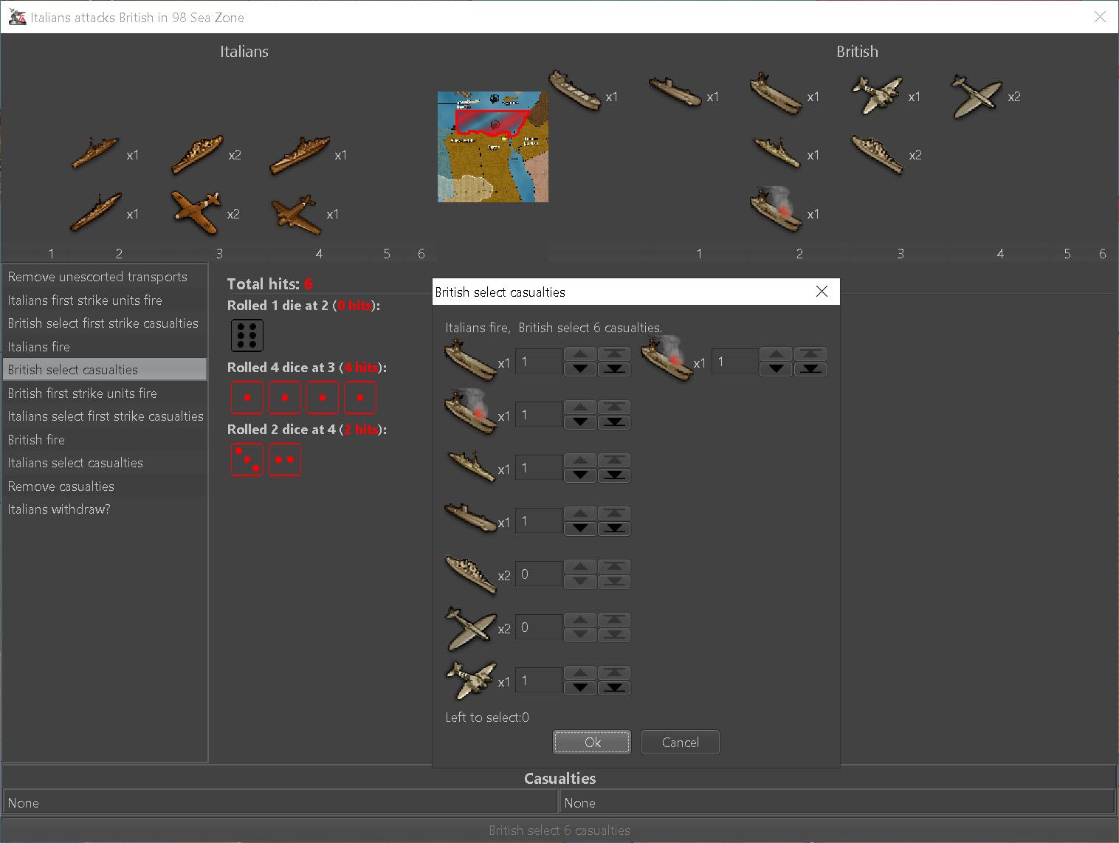1119x843 pixels.
Task: Click the red die showing three
Action: [247, 459]
